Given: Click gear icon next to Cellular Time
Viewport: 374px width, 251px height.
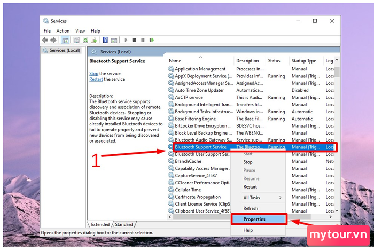Looking at the screenshot, I should coord(171,190).
